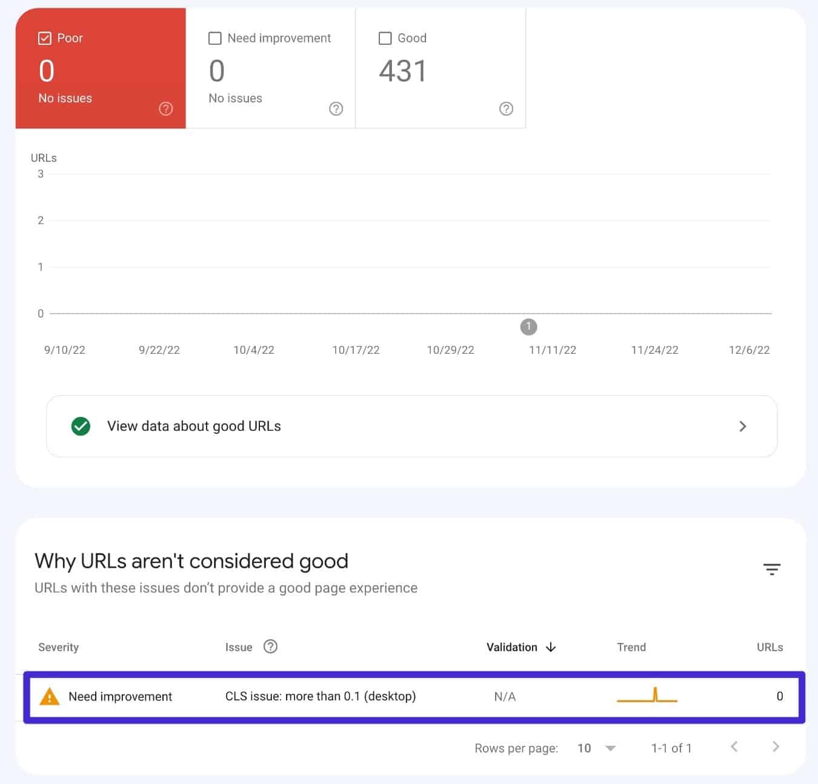
Task: Click the green check icon on good URLs banner
Action: [81, 426]
